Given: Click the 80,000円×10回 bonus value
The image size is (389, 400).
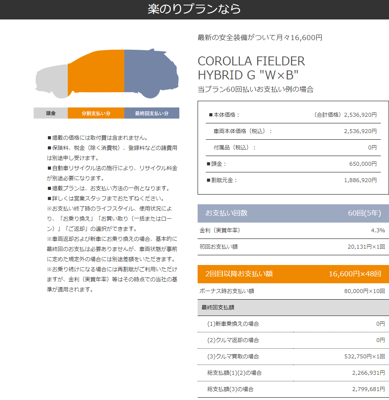Looking at the screenshot, I should tap(364, 291).
